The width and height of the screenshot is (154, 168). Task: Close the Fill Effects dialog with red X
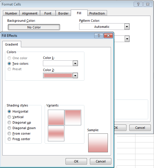pos(108,35)
